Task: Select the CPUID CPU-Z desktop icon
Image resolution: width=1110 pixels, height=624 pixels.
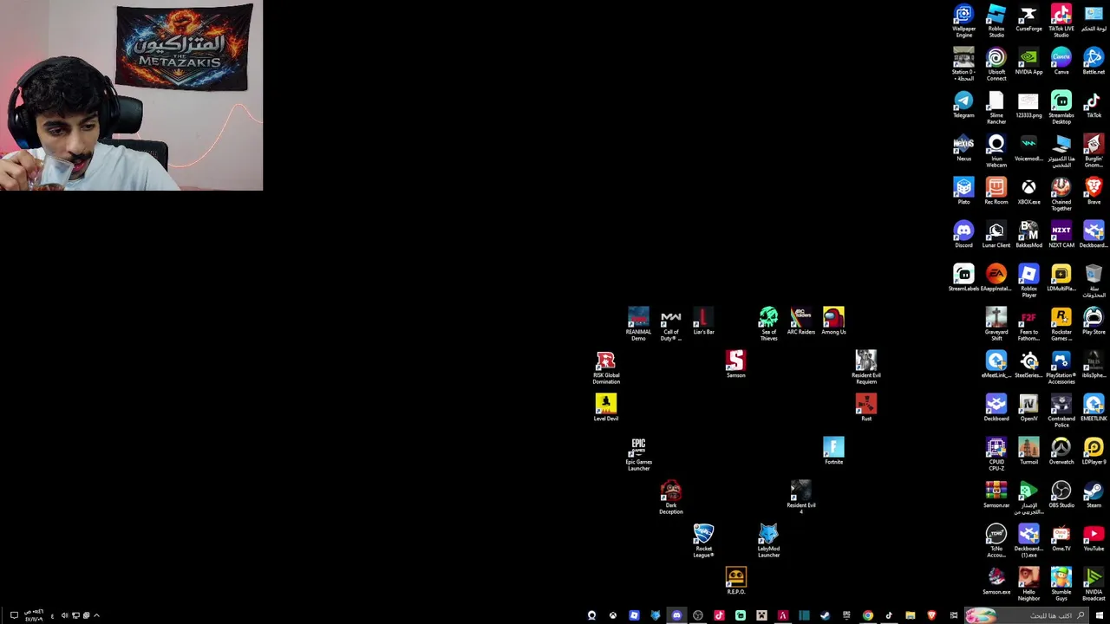Action: coord(996,454)
